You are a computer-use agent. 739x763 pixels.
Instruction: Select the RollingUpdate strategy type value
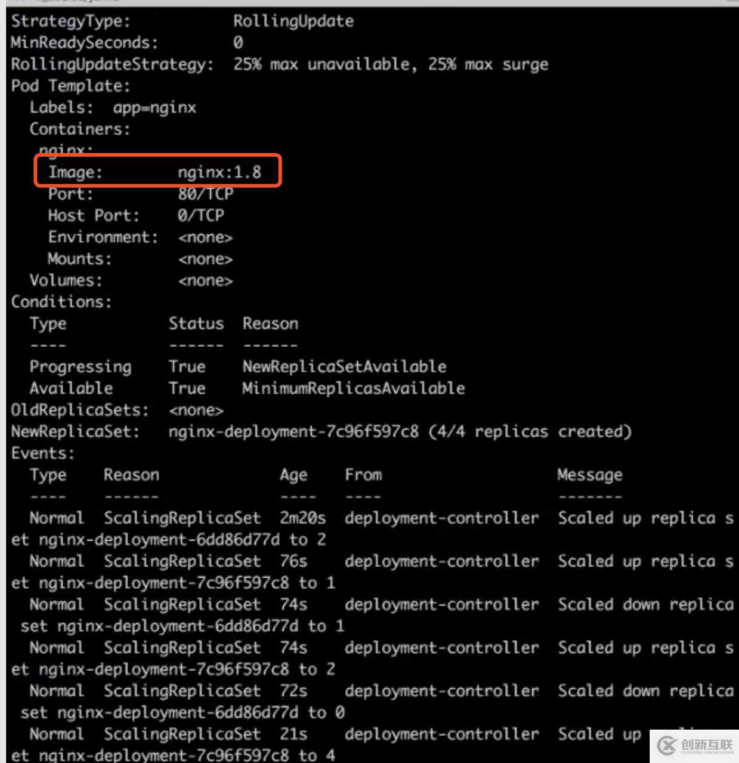tap(293, 21)
